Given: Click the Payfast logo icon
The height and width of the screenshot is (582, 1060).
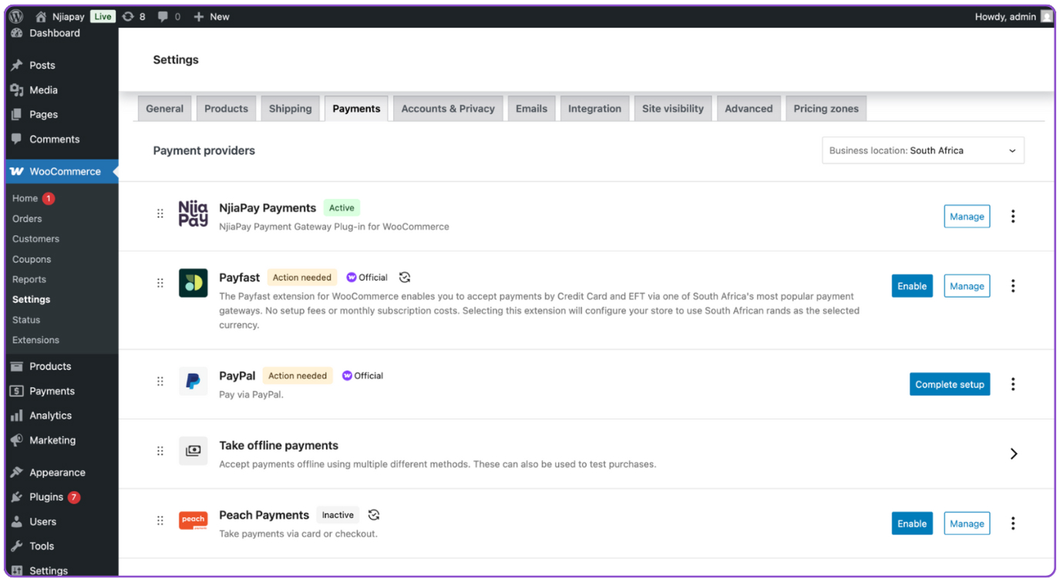Looking at the screenshot, I should [193, 283].
